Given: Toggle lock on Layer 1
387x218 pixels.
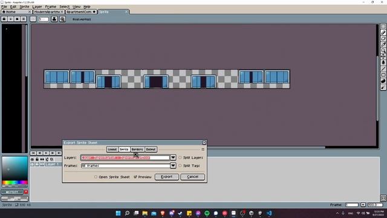Looking at the screenshot, I should (x=37, y=164).
